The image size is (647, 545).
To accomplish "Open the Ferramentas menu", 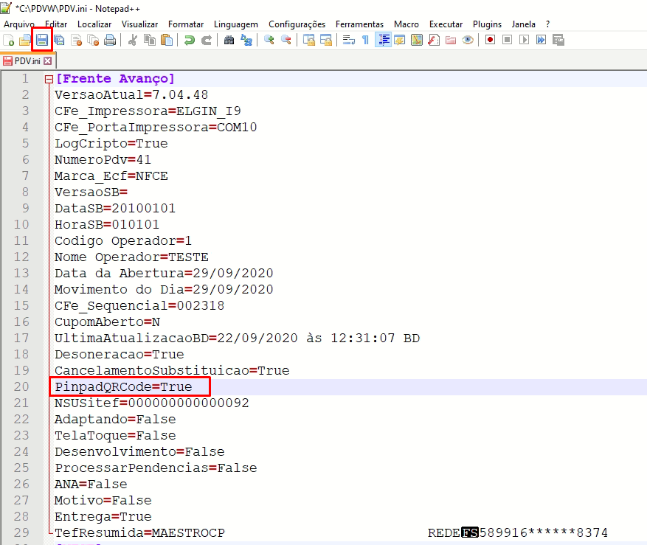I will pos(359,24).
